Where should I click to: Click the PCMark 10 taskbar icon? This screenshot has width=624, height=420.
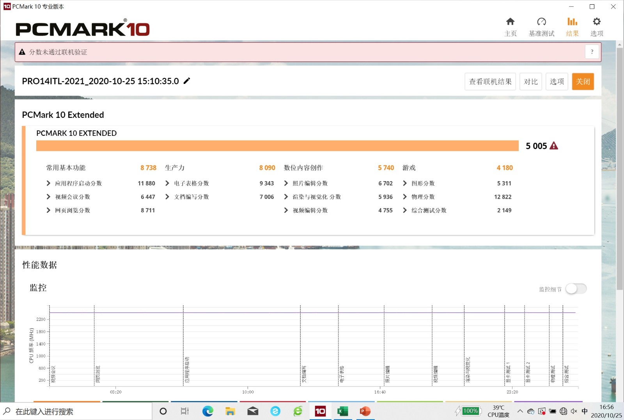320,411
